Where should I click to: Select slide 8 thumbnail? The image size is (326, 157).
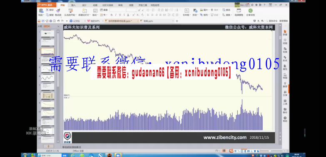(47, 96)
